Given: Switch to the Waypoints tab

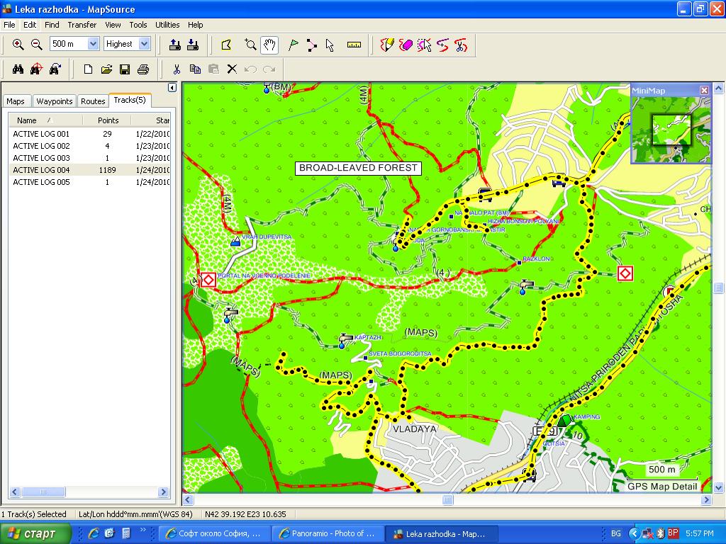Looking at the screenshot, I should (x=55, y=101).
